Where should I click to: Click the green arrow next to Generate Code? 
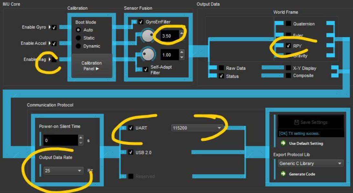click(283, 174)
